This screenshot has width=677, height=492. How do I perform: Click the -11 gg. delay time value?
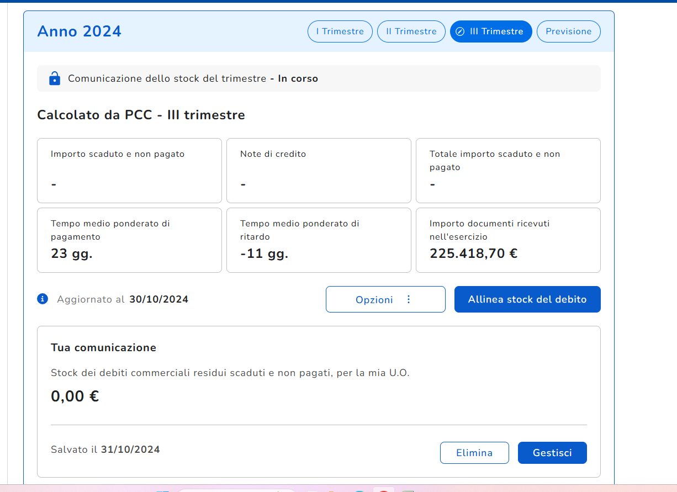tap(264, 253)
